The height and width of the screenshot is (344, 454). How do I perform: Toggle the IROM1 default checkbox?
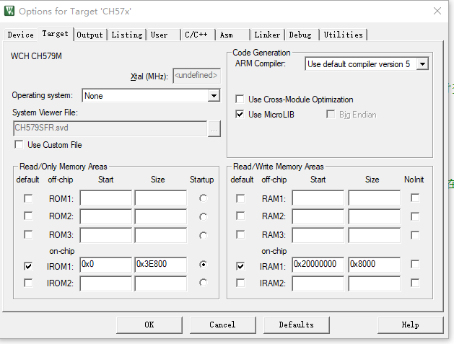point(28,266)
